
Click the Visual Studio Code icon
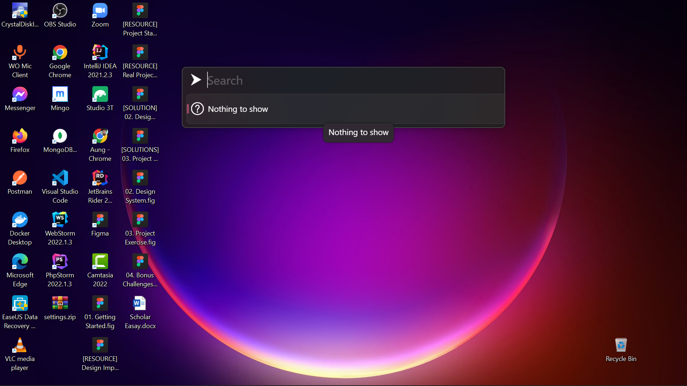(60, 178)
